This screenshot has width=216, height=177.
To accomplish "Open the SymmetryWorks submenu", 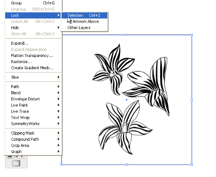I will pyautogui.click(x=33, y=124).
